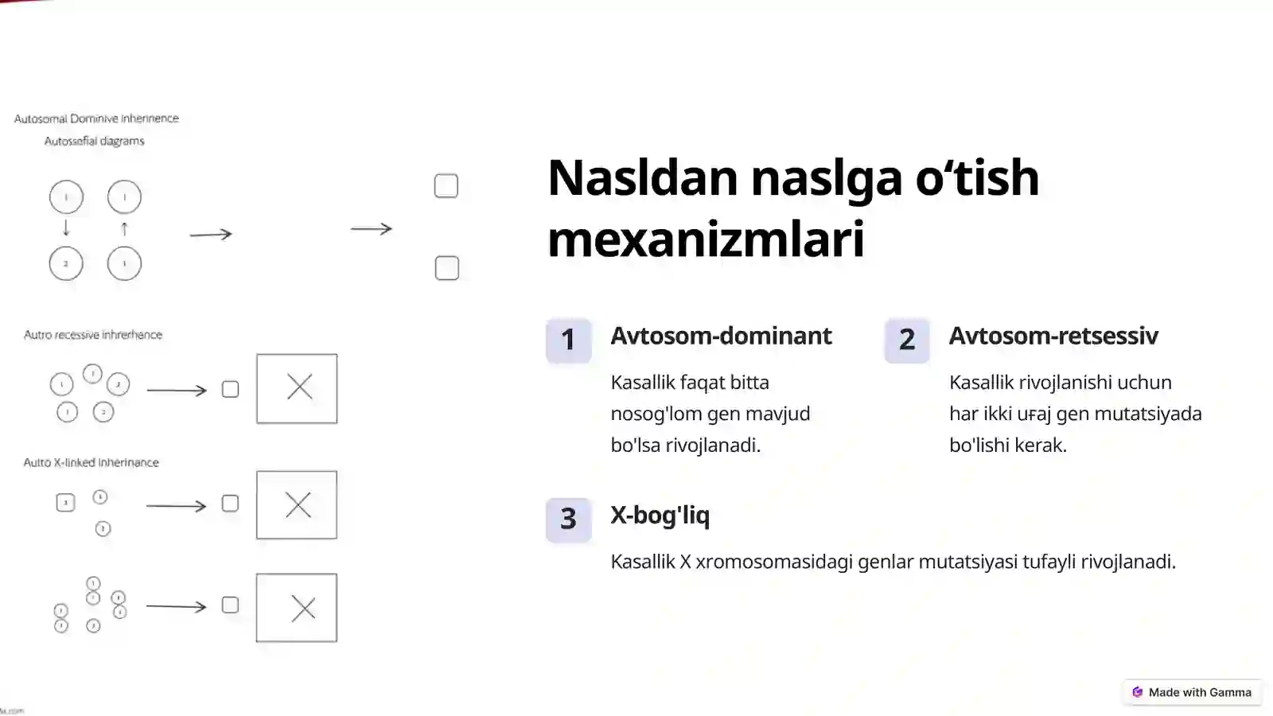Click the upper empty square in the dominant diagram
The height and width of the screenshot is (716, 1273).
[x=446, y=186]
